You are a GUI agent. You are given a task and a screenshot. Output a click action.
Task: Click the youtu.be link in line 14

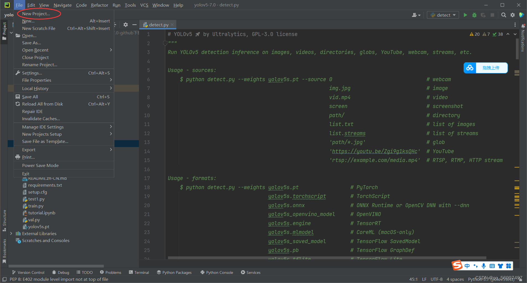tap(374, 151)
